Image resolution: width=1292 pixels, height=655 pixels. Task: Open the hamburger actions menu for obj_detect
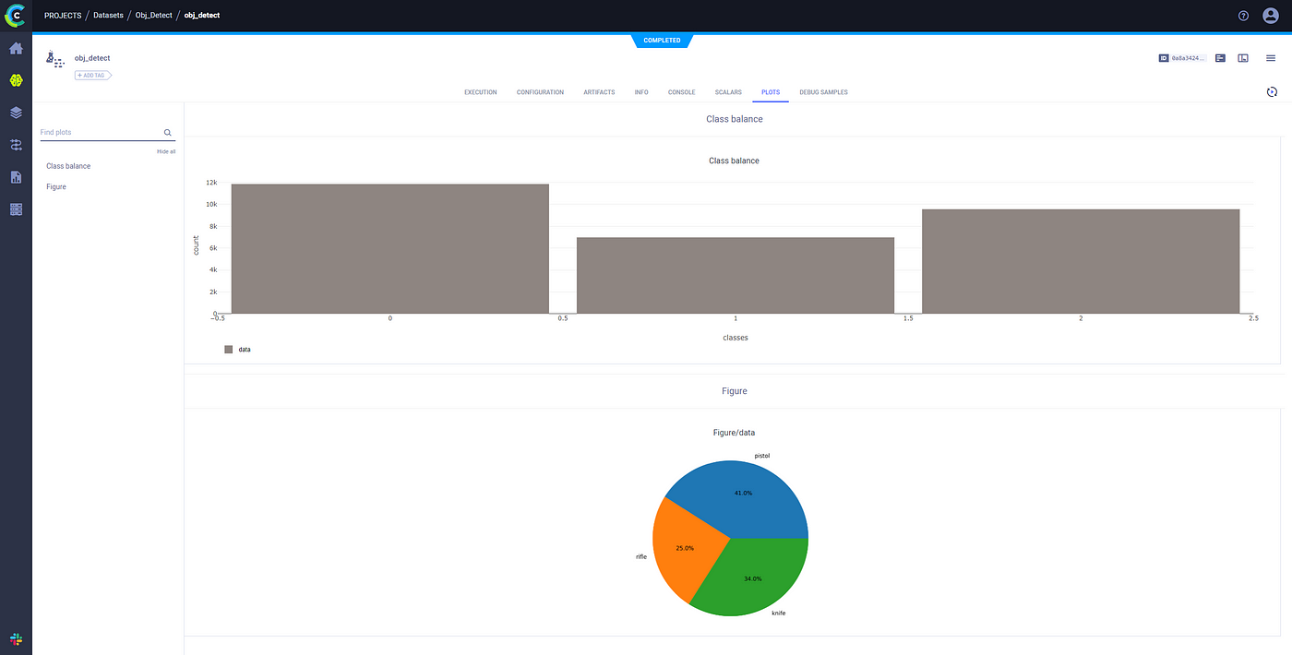(1271, 58)
